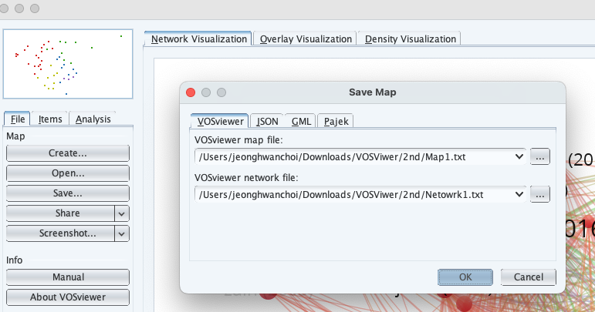The width and height of the screenshot is (595, 312).
Task: Select the Analysis tab in side panel
Action: (x=93, y=119)
